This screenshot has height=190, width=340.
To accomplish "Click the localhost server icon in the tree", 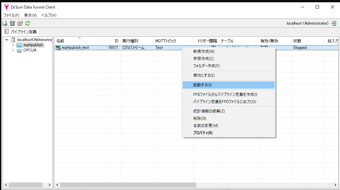I will [13, 40].
